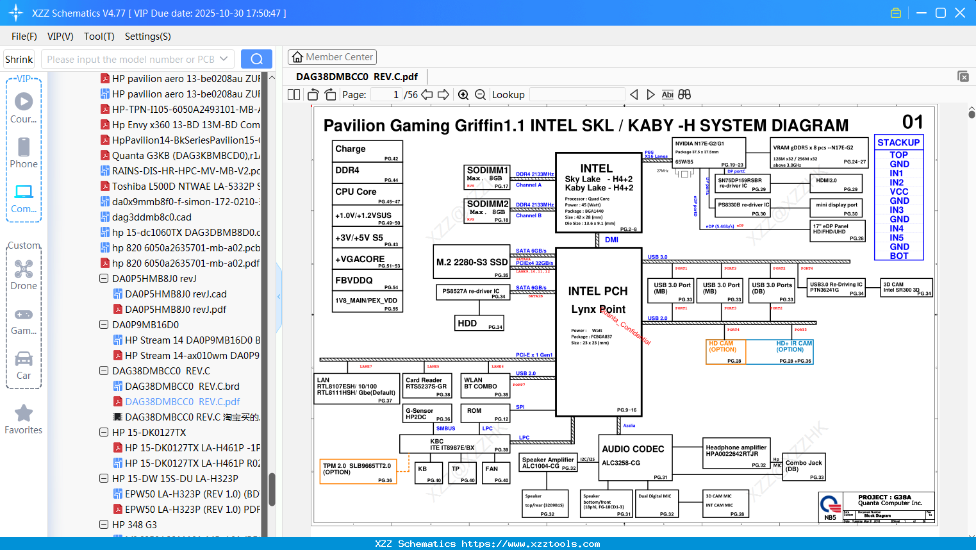This screenshot has height=550, width=976.
Task: Find previous lookup match triangle
Action: pos(634,95)
